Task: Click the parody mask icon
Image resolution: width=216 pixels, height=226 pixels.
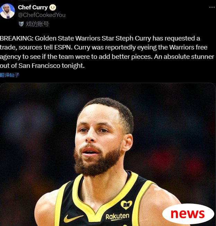Action: [x=21, y=24]
